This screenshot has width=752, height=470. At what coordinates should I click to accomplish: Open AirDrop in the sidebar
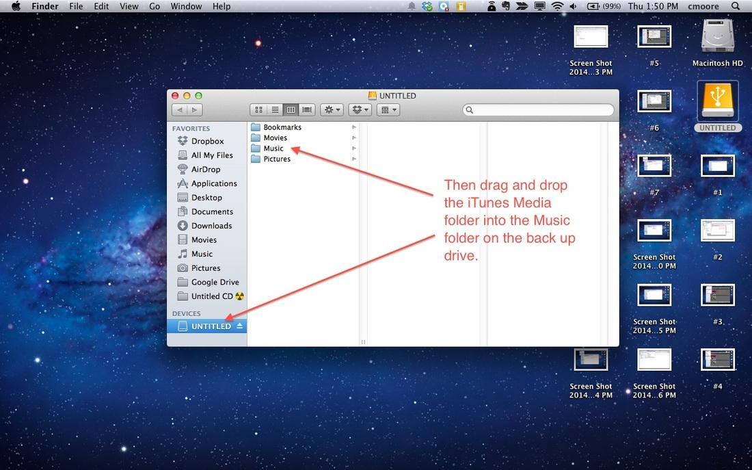coord(205,169)
